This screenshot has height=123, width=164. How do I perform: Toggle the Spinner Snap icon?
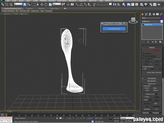coord(89,4)
